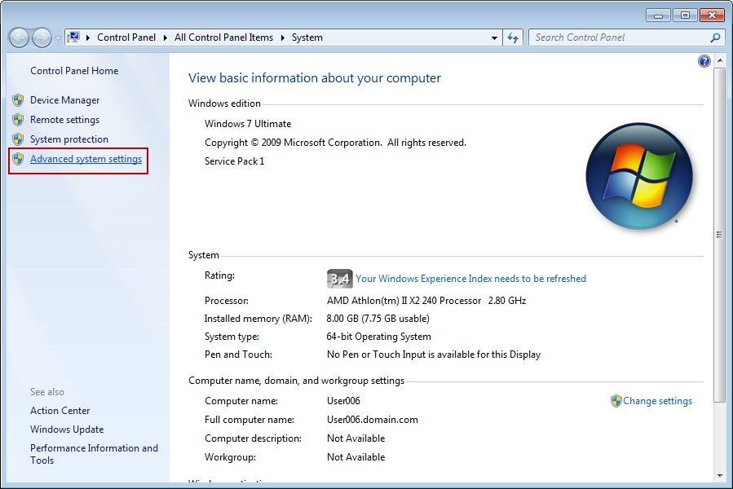Click in the Search Control Panel field
This screenshot has height=489, width=733.
[618, 37]
